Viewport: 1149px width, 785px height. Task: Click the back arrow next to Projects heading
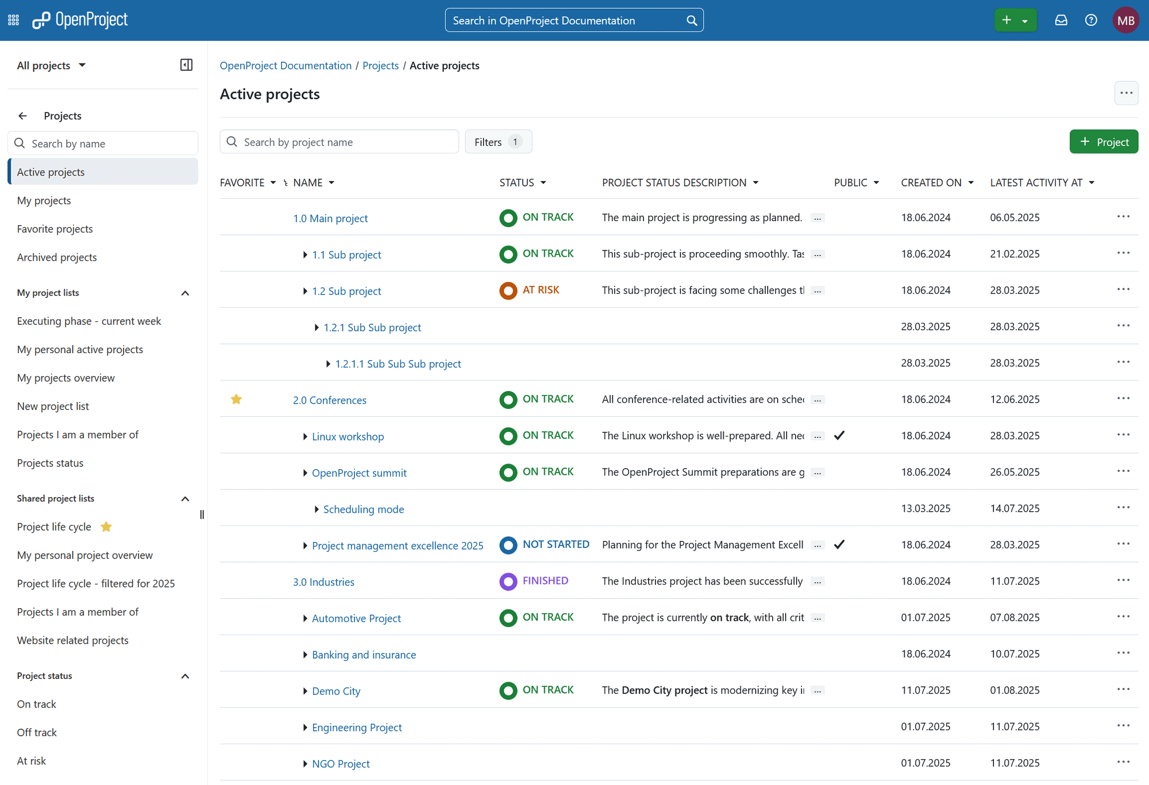(x=22, y=115)
